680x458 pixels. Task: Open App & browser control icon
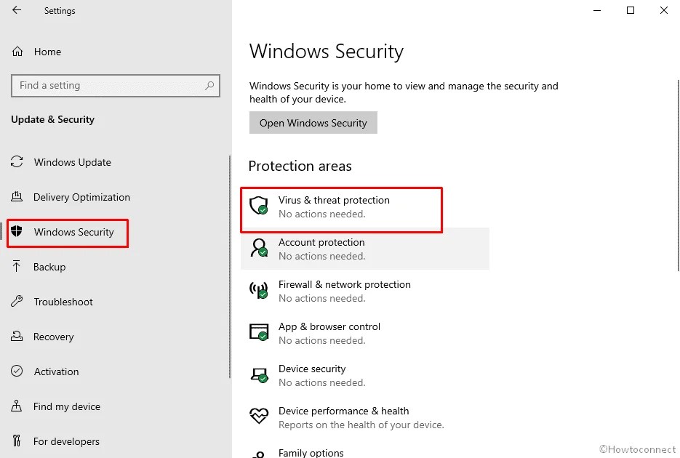tap(260, 332)
